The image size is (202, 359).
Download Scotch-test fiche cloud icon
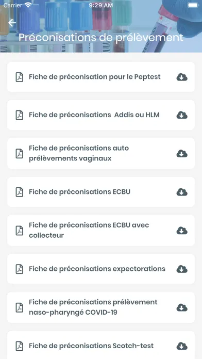click(x=182, y=346)
